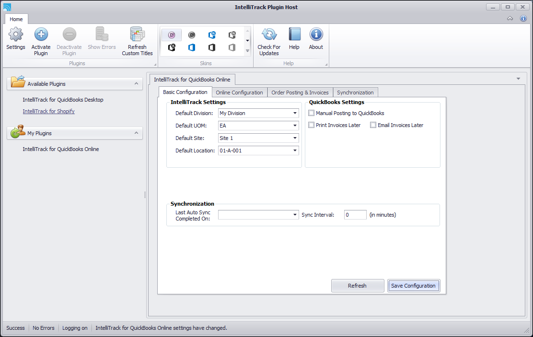
Task: Open the Order Posting & Invoices tab
Action: pos(300,93)
